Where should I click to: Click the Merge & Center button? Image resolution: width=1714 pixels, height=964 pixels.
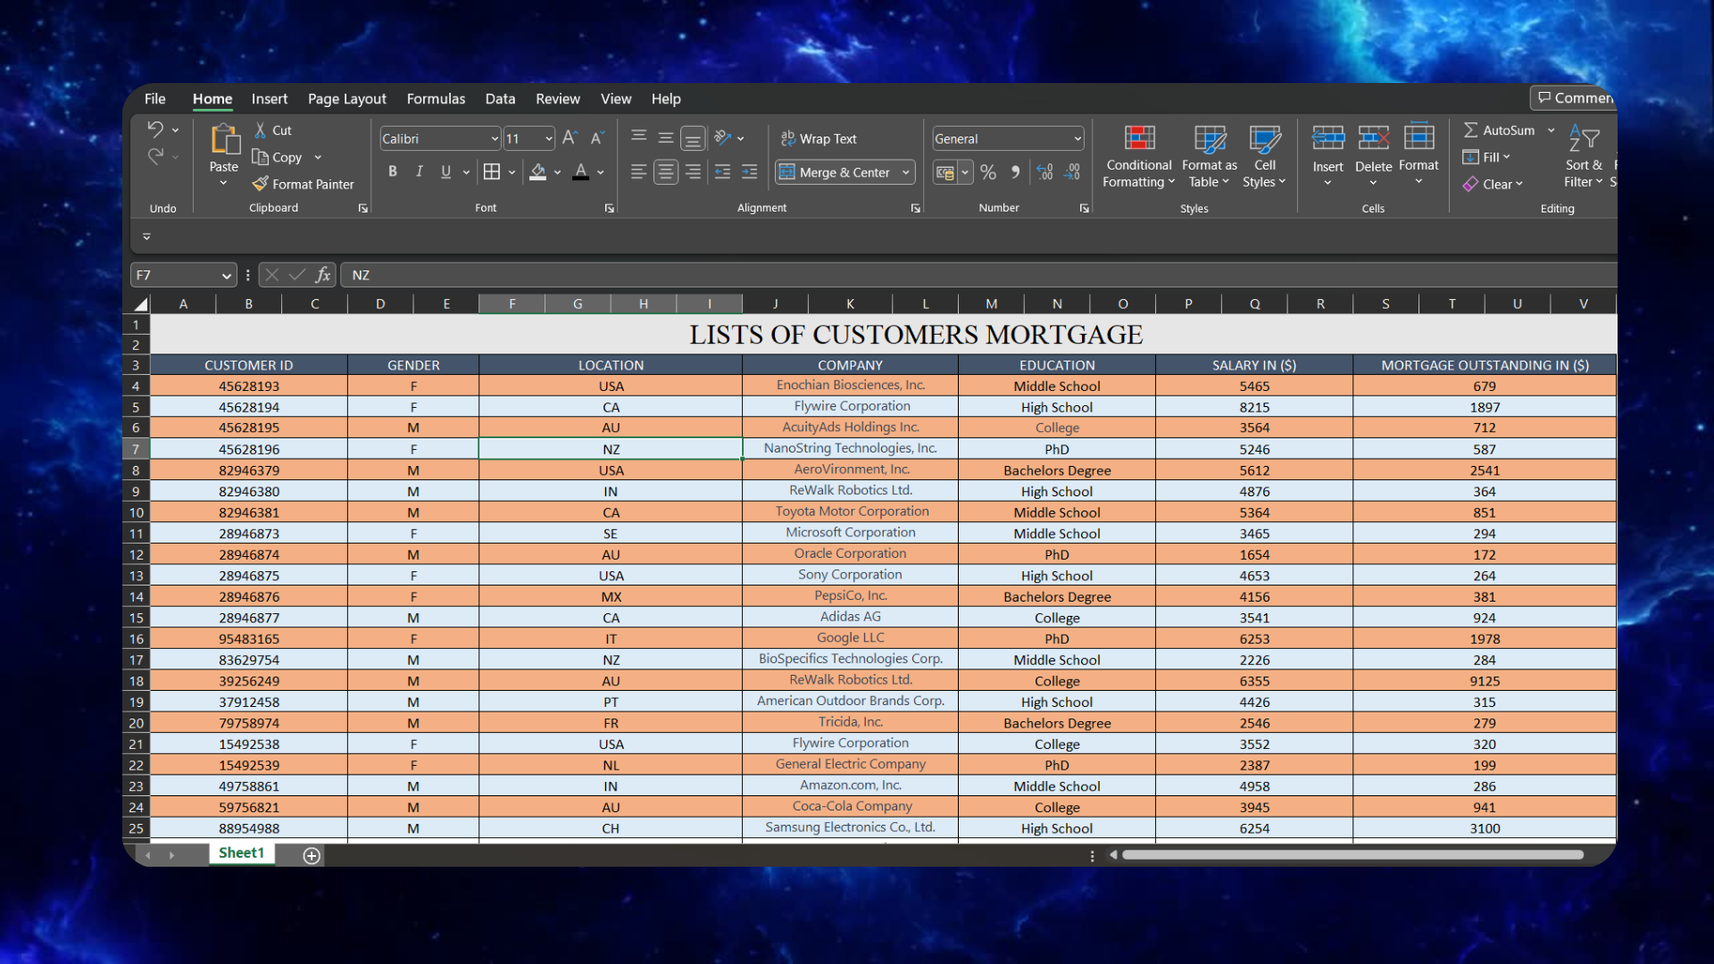tap(836, 172)
